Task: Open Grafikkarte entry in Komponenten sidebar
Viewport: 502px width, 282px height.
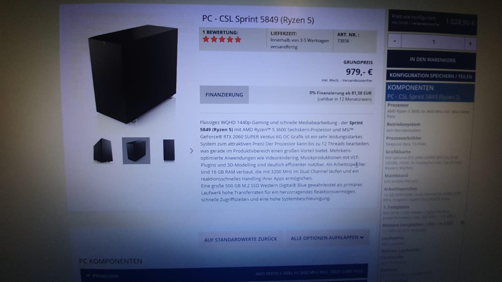Action: click(x=398, y=152)
